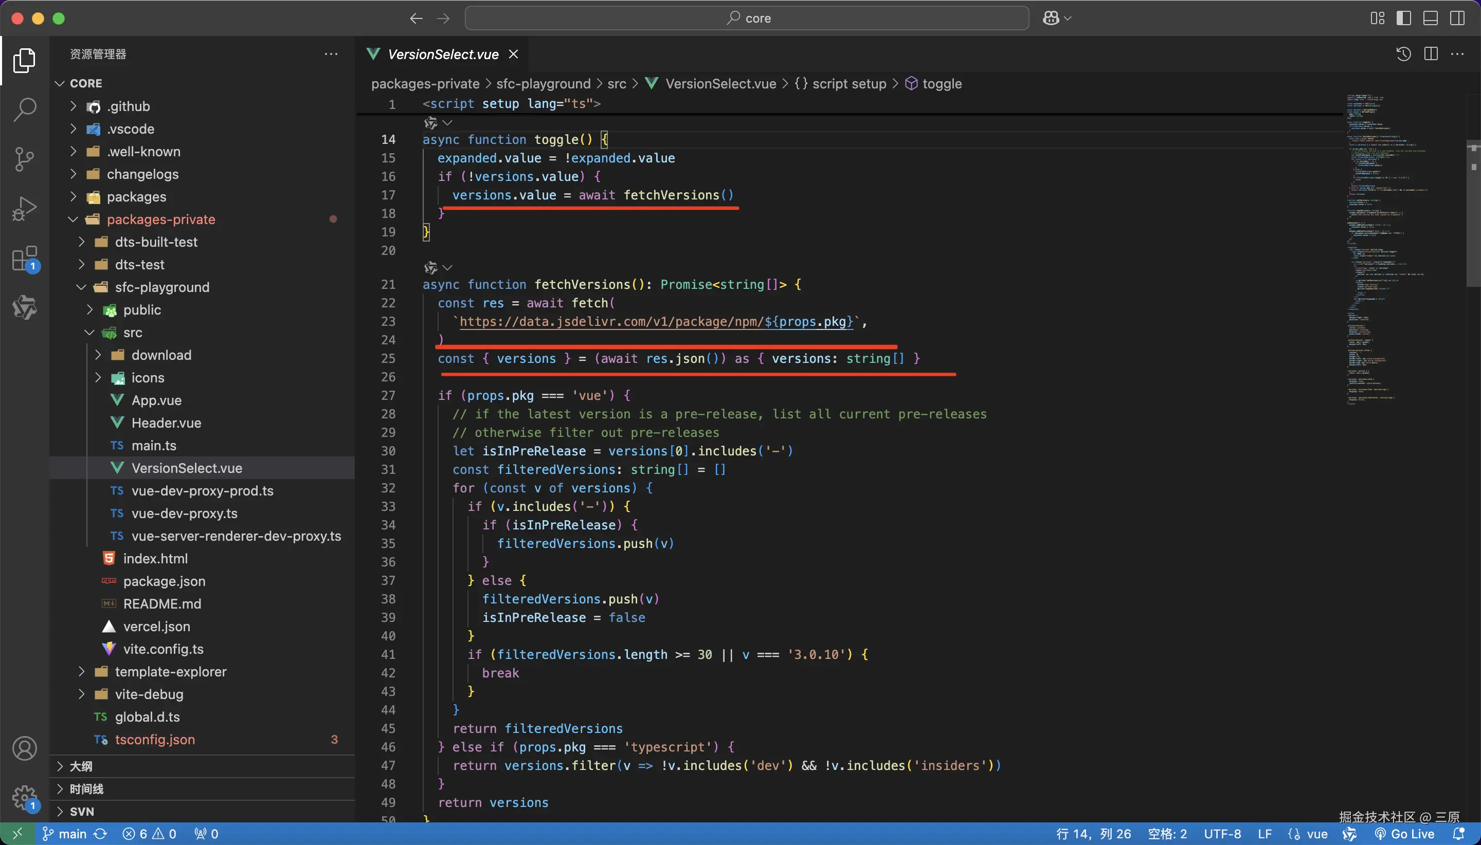This screenshot has height=845, width=1481.
Task: Click the Manage gear icon
Action: coord(24,797)
